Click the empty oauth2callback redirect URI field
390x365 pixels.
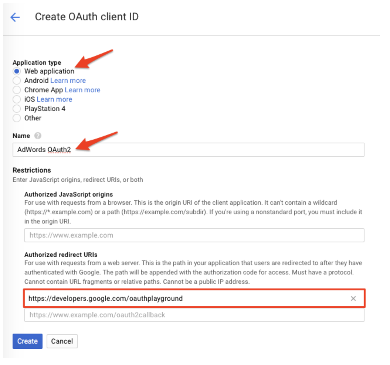click(x=194, y=315)
